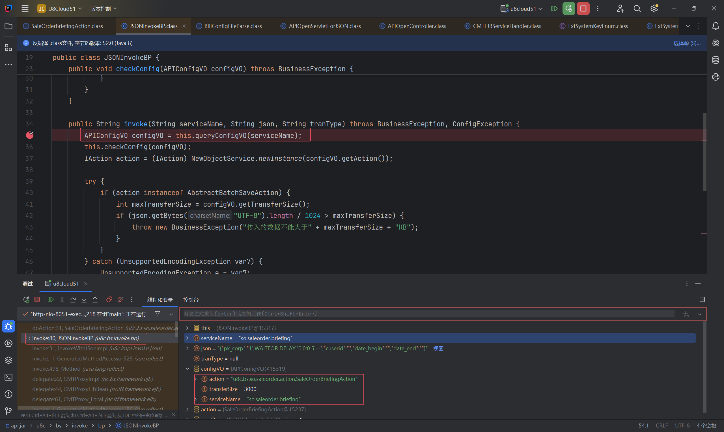Stop u8cloud51 with the red stop button in top toolbar

pyautogui.click(x=583, y=9)
